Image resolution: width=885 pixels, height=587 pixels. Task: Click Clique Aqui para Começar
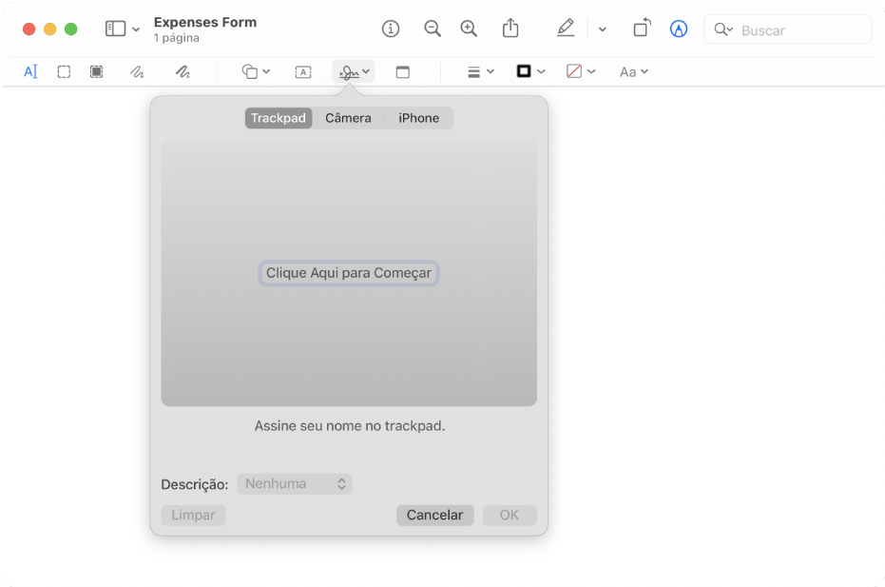349,273
